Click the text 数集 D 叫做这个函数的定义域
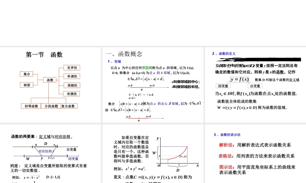 click(277, 80)
